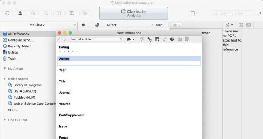The height and width of the screenshot is (139, 263).
Task: Show more toolbar items via double chevron
Action: 260,13
